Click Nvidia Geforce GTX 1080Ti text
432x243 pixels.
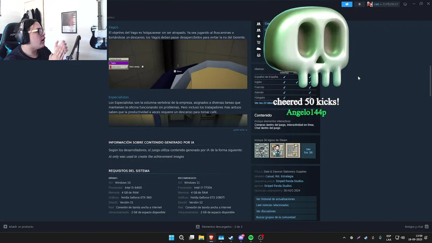click(x=208, y=197)
